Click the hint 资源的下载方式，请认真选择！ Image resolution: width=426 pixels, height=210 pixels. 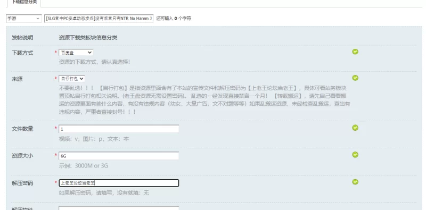(x=95, y=62)
